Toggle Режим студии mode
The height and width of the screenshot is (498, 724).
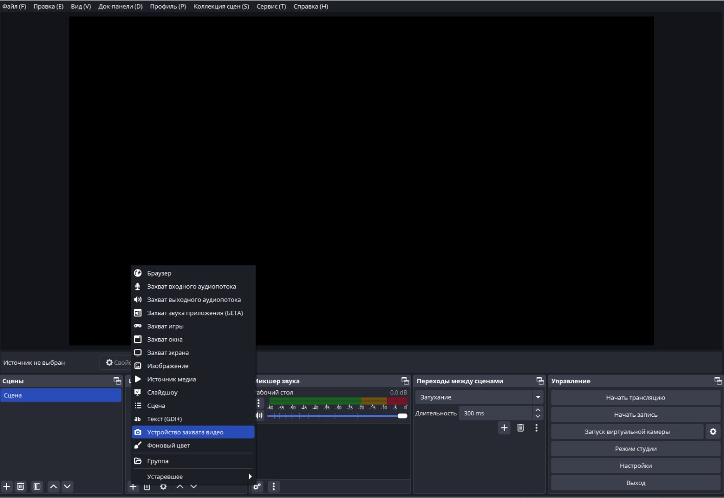click(x=636, y=449)
